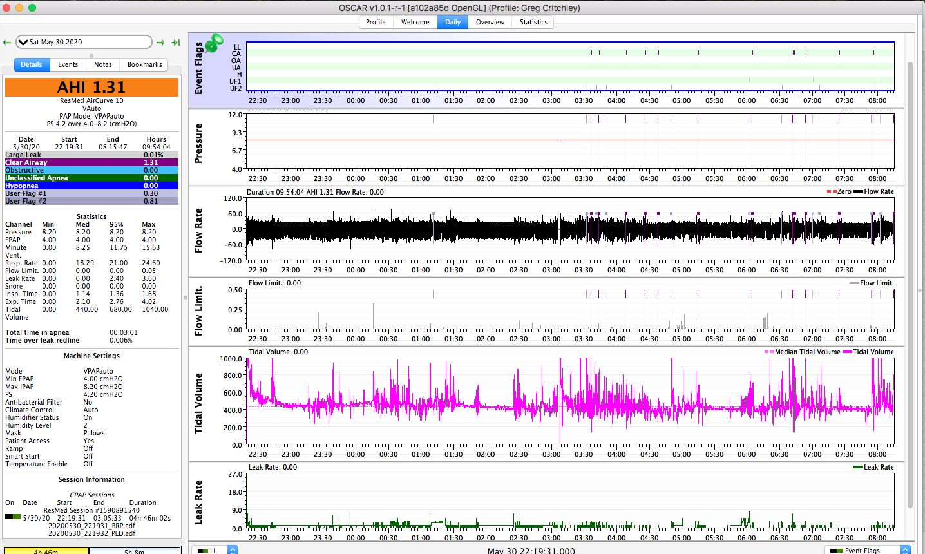Click the User Flag #1 row
925x554 pixels.
91,193
